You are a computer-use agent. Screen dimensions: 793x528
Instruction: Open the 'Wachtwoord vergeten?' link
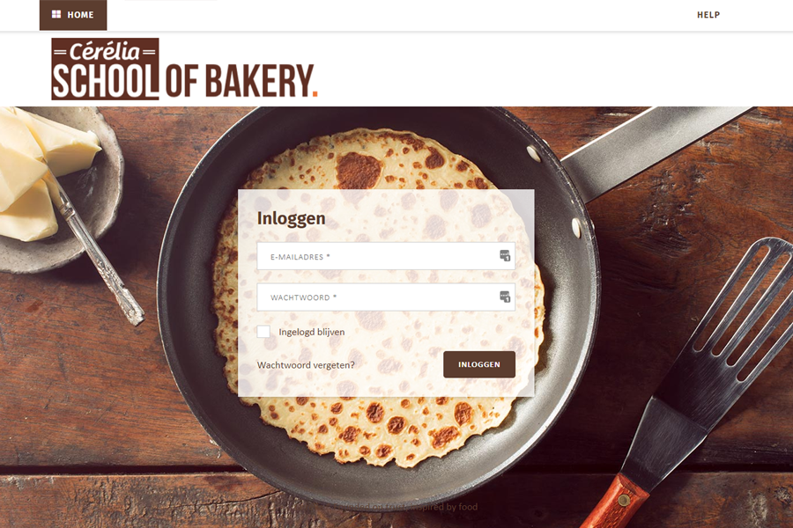click(x=306, y=365)
